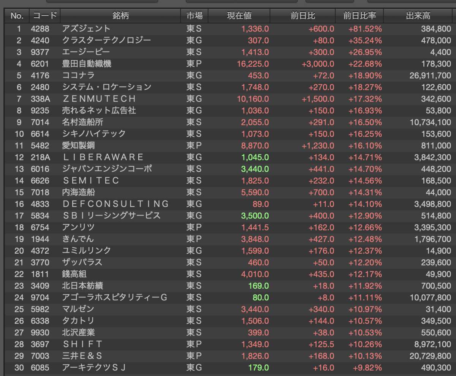
Task: Select 錢高組 stock row
Action: click(229, 274)
